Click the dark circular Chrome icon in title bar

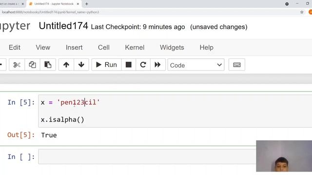[x=287, y=4]
